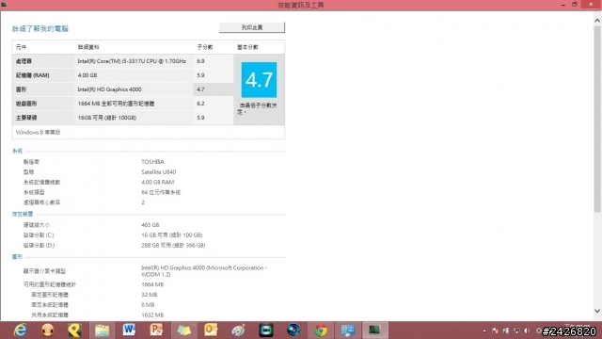Open Internet Explorer from the taskbar
The width and height of the screenshot is (602, 339).
(21, 331)
